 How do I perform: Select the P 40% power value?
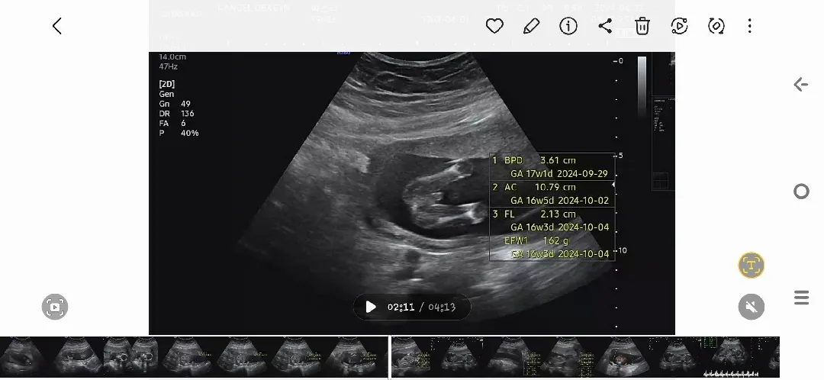(179, 134)
